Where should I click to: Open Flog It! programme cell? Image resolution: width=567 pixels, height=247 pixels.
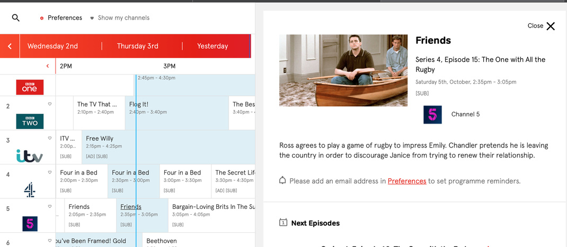coord(177,113)
